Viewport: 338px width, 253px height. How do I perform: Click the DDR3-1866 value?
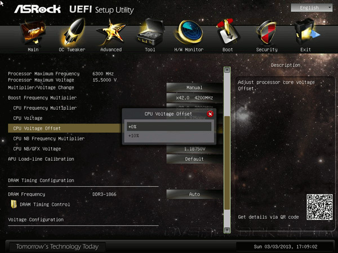104,195
